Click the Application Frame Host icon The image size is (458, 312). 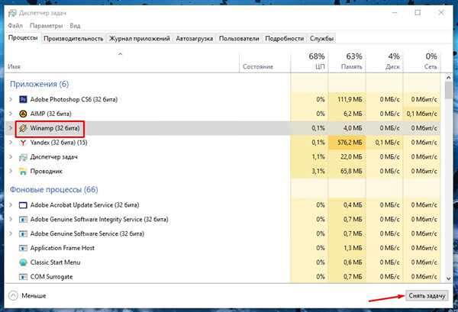click(x=23, y=248)
